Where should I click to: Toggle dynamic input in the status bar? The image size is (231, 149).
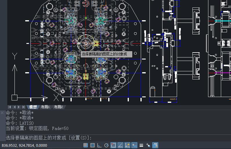pyautogui.click(x=134, y=145)
